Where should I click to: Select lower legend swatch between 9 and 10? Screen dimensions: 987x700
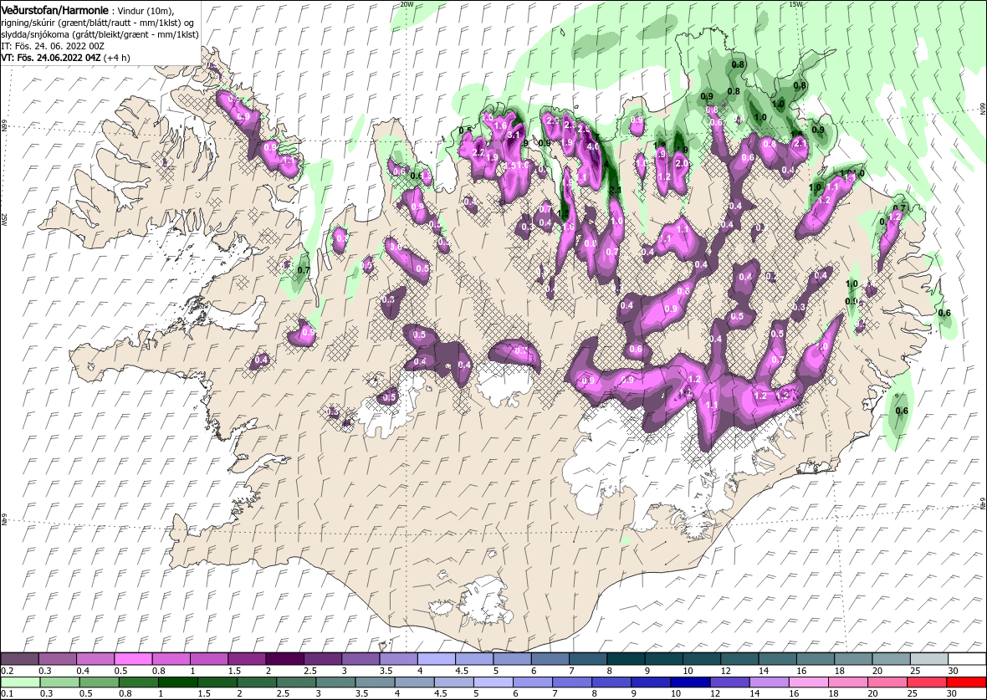[651, 683]
